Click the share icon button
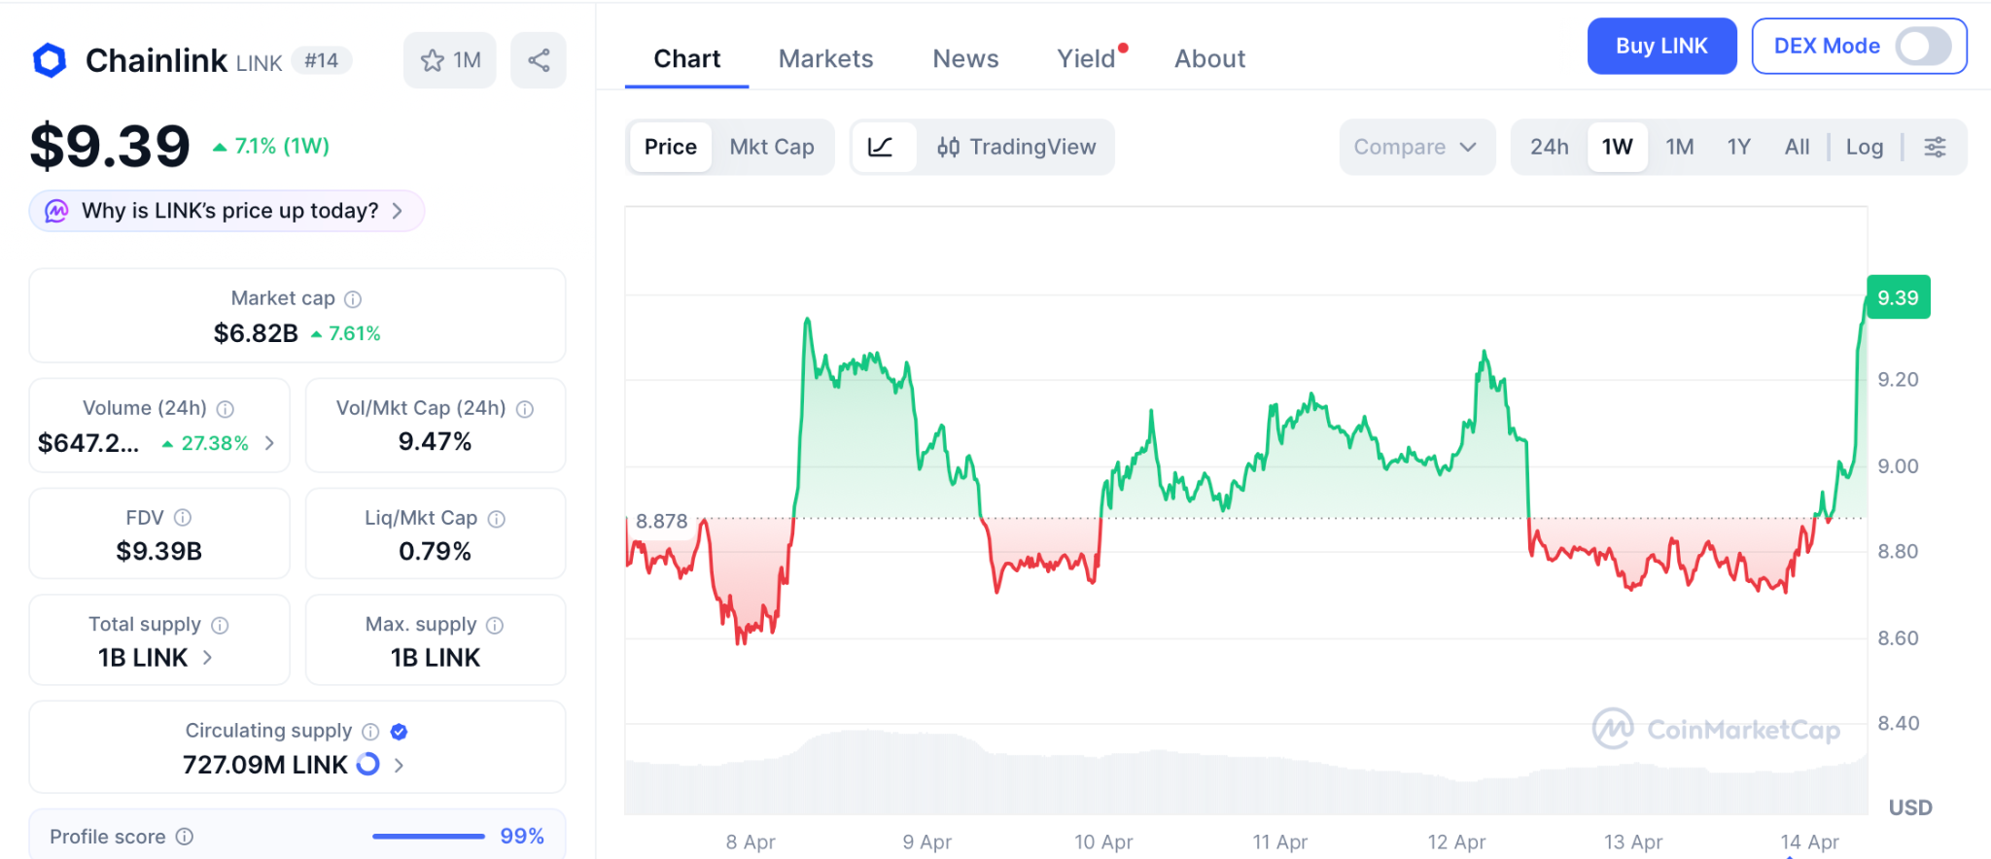Viewport: 1991px width, 859px height. coord(539,60)
